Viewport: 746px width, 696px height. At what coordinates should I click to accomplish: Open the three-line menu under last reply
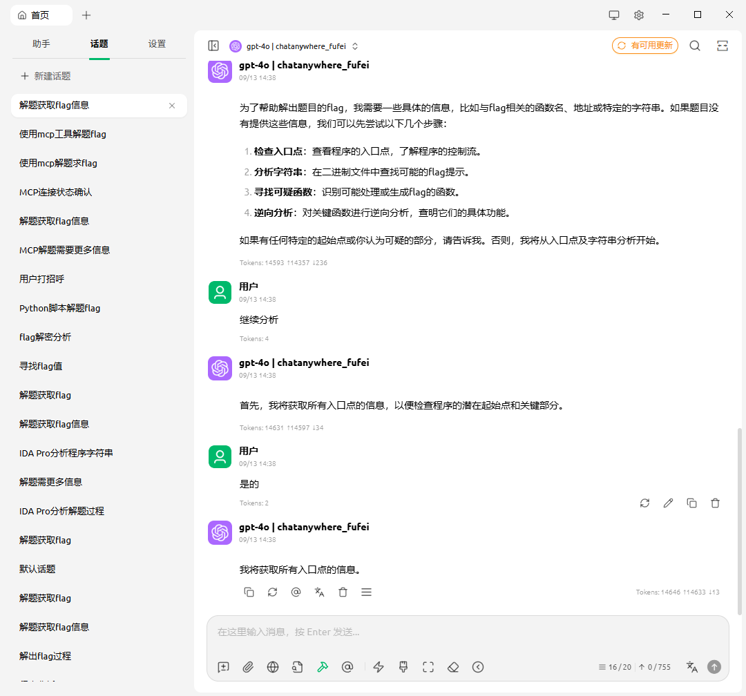click(367, 592)
